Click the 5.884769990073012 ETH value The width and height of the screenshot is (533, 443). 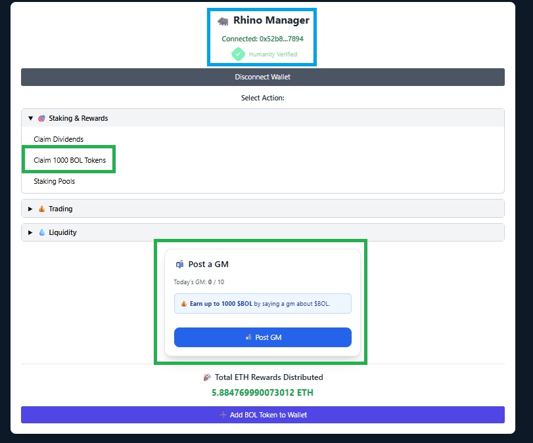tap(262, 392)
